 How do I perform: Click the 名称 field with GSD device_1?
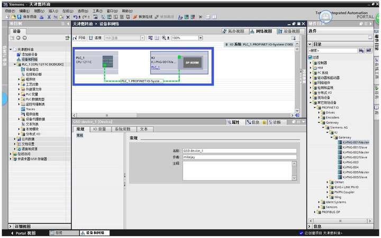pyautogui.click(x=239, y=151)
